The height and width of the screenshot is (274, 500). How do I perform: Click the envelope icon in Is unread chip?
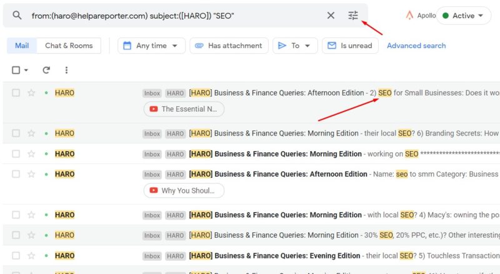click(x=332, y=46)
